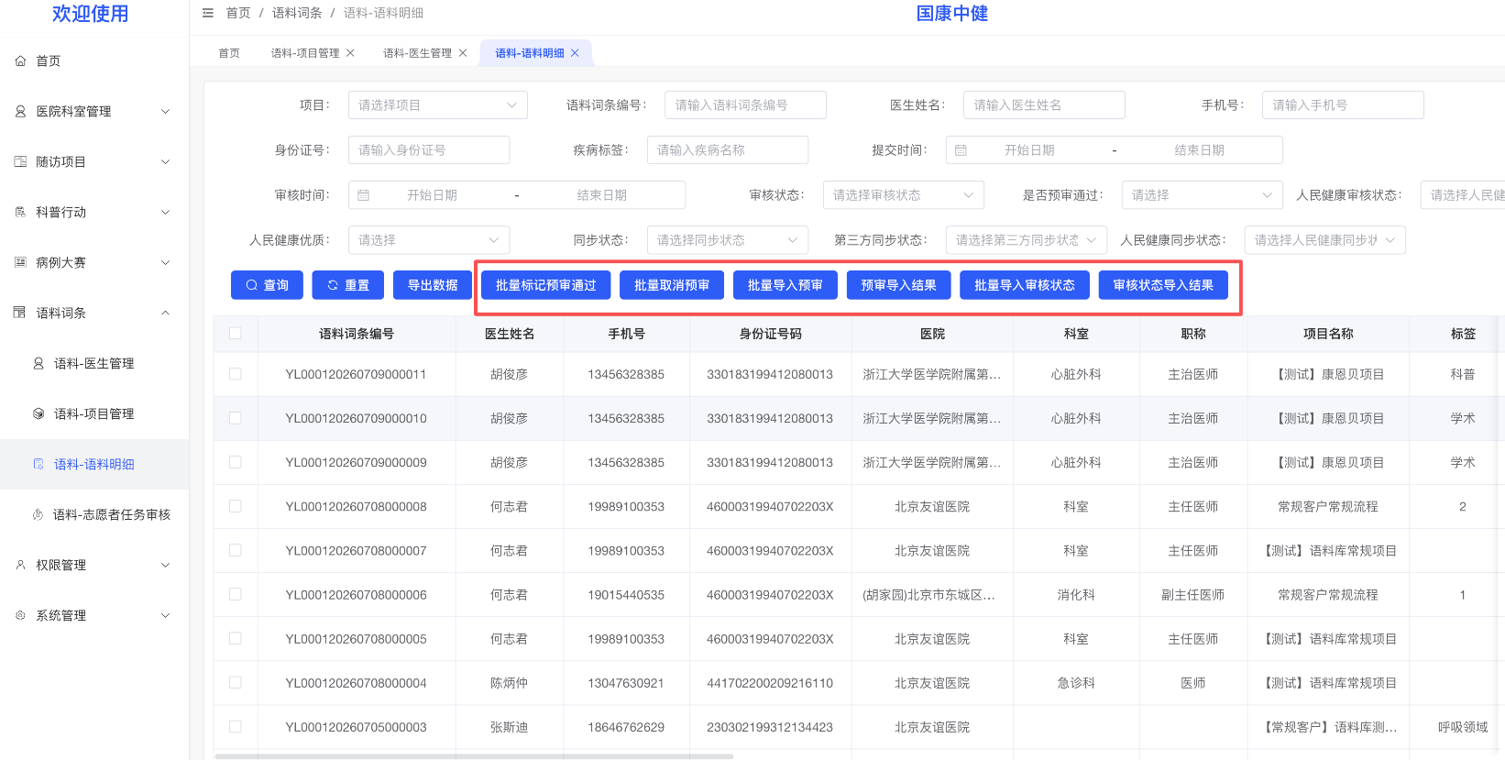Check the row YL000120260708000007
This screenshot has width=1505, height=760.
pyautogui.click(x=236, y=550)
